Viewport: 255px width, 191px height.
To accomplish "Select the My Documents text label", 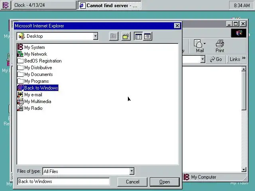I will (x=39, y=74).
